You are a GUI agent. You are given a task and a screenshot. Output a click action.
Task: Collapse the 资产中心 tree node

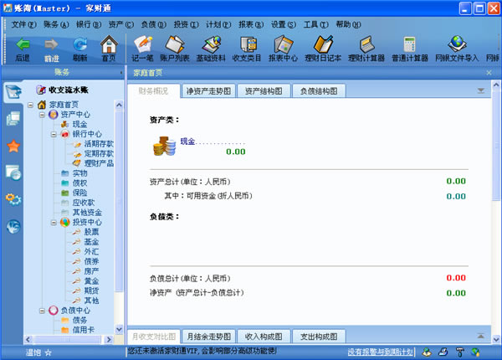(x=42, y=115)
